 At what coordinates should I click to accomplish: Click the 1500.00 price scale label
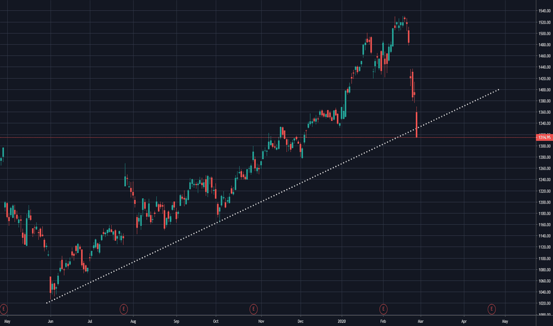545,33
